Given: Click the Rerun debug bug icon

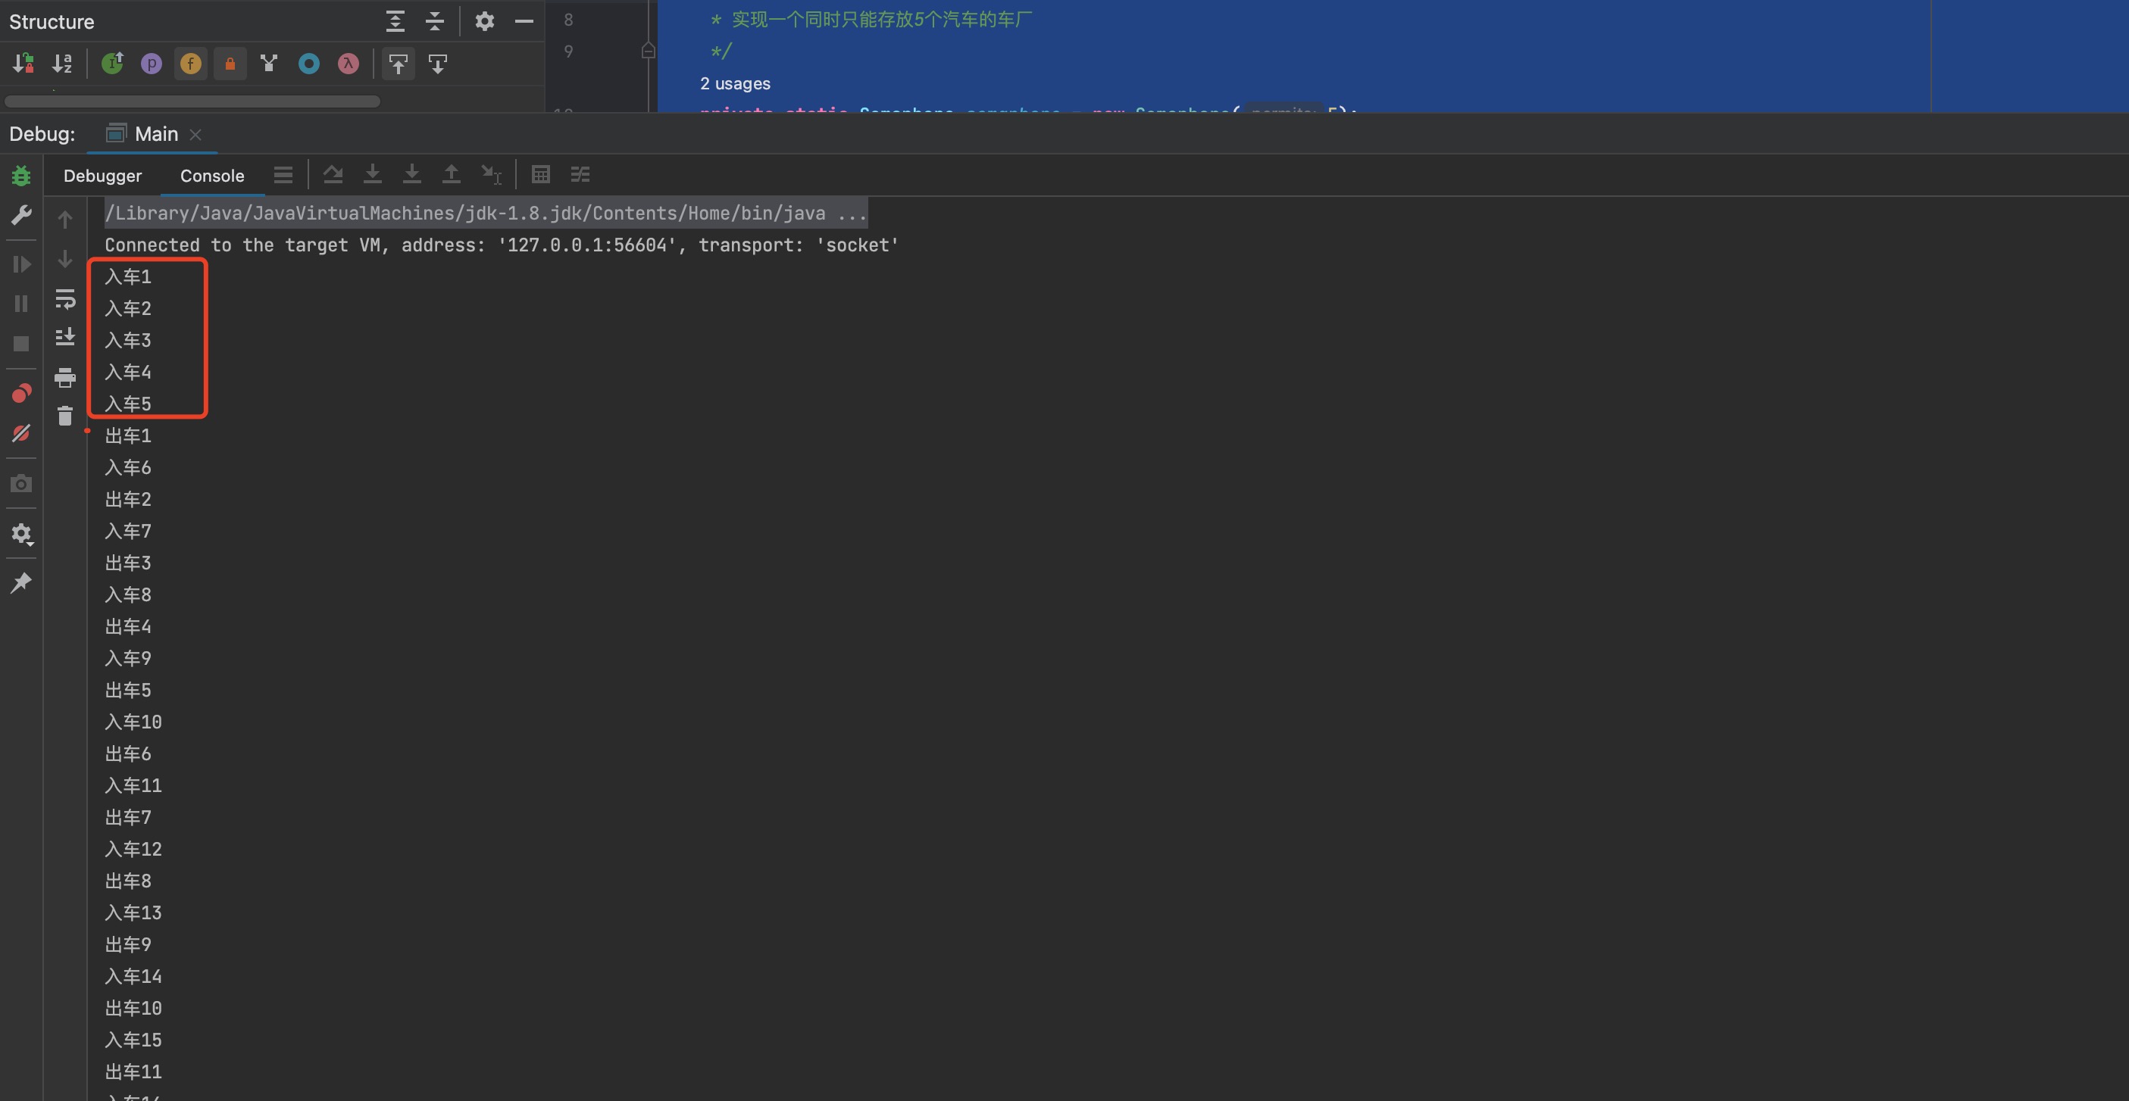Looking at the screenshot, I should pyautogui.click(x=20, y=176).
